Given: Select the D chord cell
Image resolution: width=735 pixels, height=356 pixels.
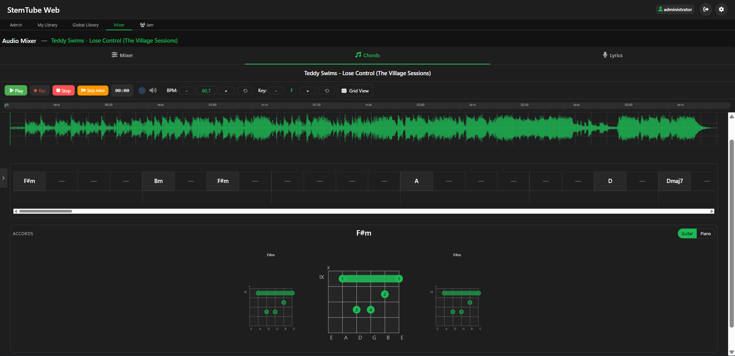Looking at the screenshot, I should 610,181.
